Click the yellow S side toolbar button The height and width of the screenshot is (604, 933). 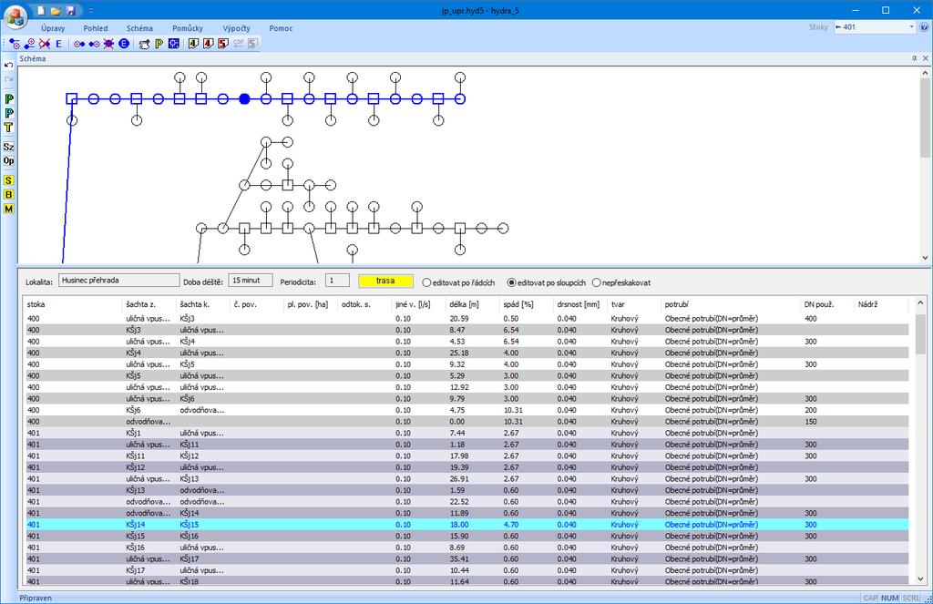8,180
